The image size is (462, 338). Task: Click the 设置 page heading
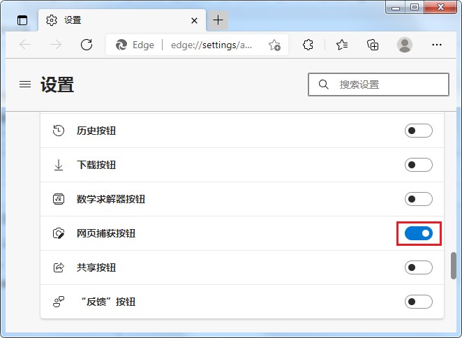57,84
